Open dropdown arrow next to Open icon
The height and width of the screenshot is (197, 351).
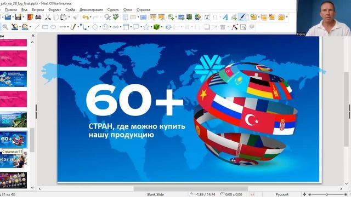pyautogui.click(x=13, y=17)
